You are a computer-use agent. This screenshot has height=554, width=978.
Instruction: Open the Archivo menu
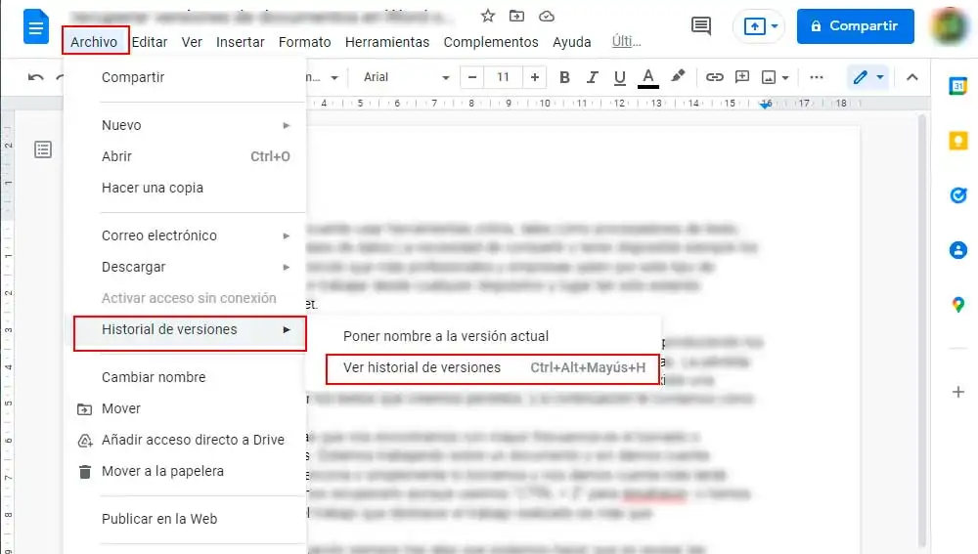coord(94,42)
